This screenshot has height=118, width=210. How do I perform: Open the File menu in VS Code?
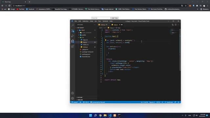coord(76,21)
